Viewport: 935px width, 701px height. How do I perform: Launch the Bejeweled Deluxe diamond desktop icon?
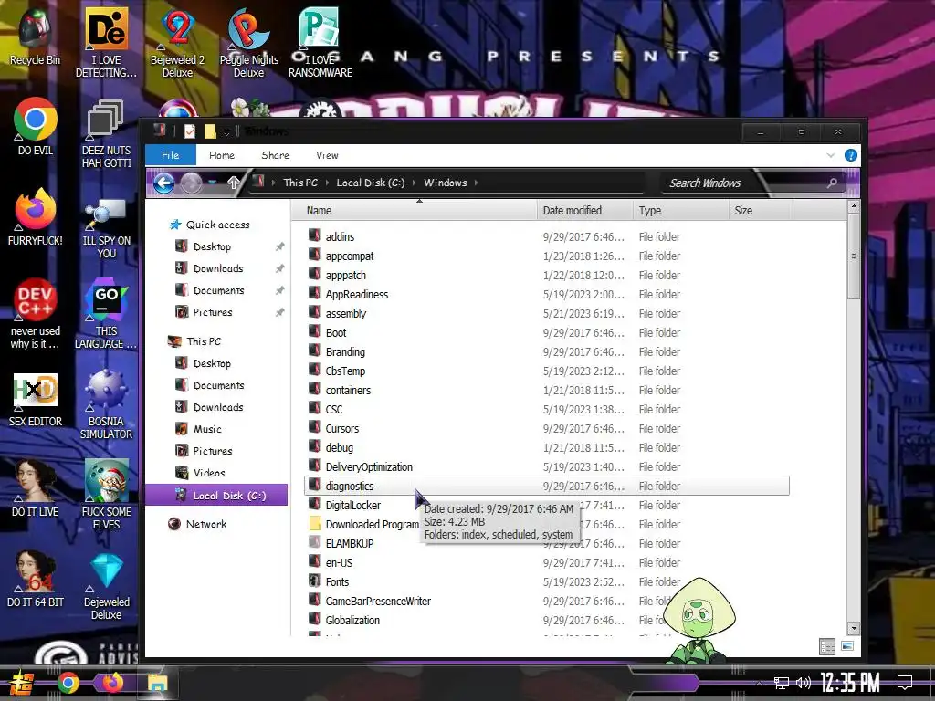106,585
